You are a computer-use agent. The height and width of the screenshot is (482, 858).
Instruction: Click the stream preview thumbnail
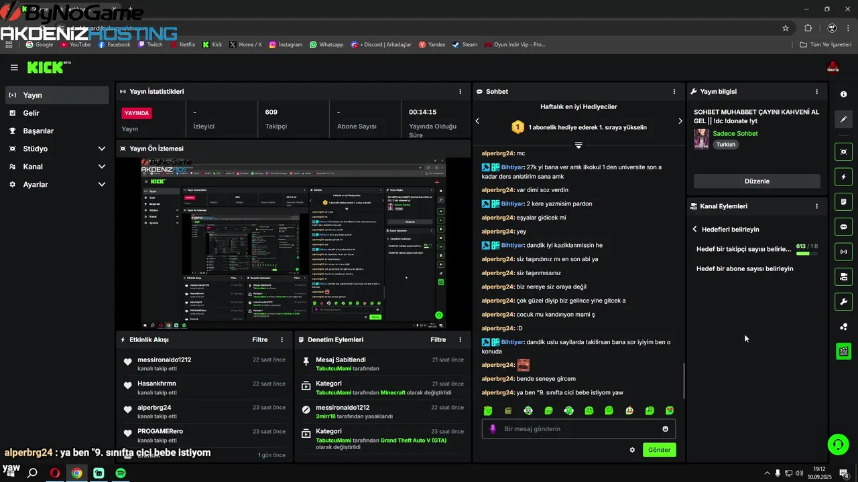coord(293,244)
